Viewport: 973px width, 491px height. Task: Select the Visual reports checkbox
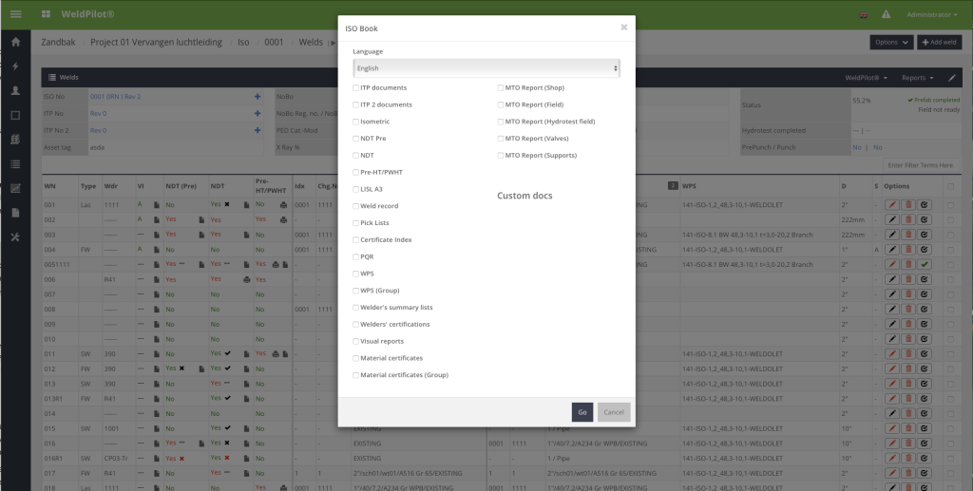pos(356,341)
